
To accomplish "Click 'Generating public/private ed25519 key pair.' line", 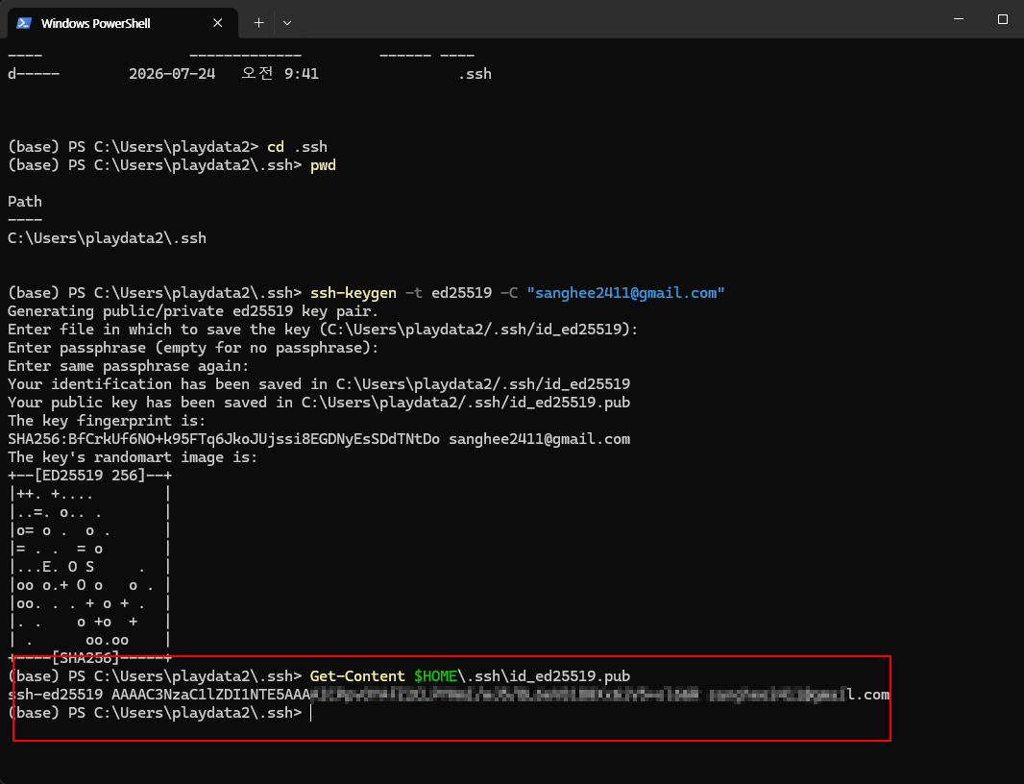I will 193,311.
